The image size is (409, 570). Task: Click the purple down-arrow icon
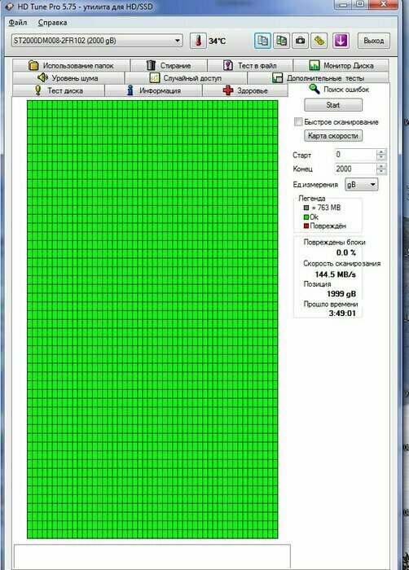point(341,41)
